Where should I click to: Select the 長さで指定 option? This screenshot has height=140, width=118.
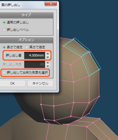coord(4,47)
